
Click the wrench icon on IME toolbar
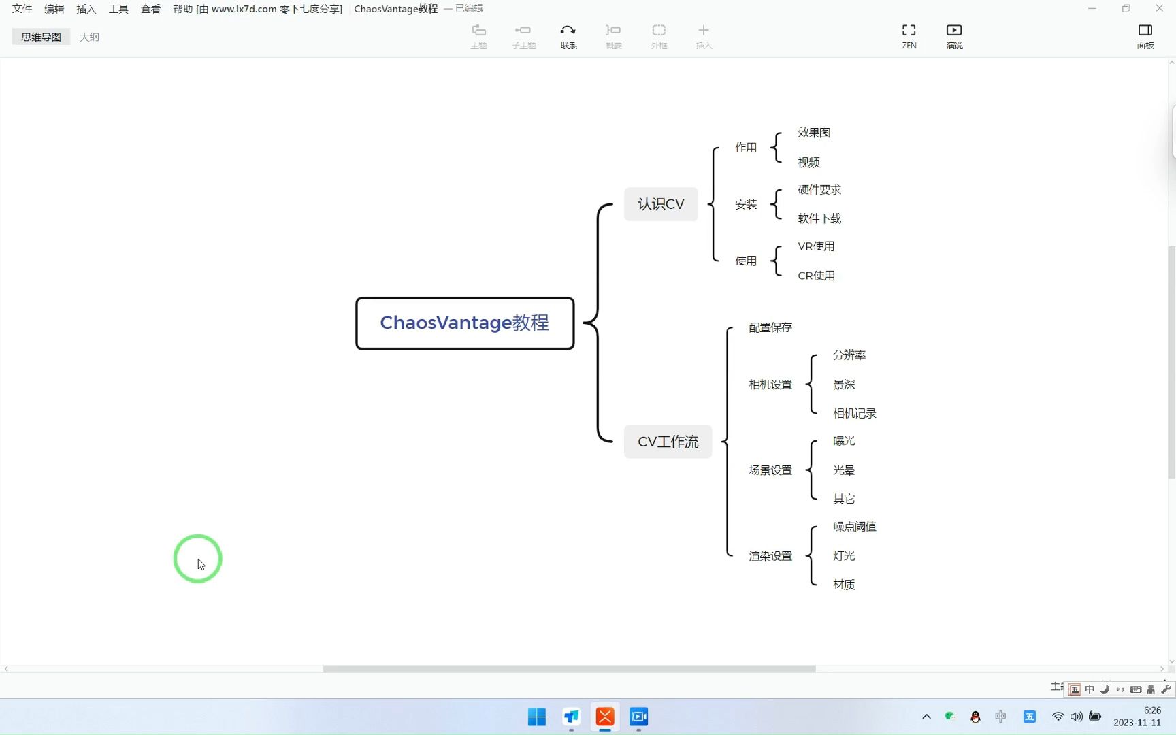tap(1166, 689)
